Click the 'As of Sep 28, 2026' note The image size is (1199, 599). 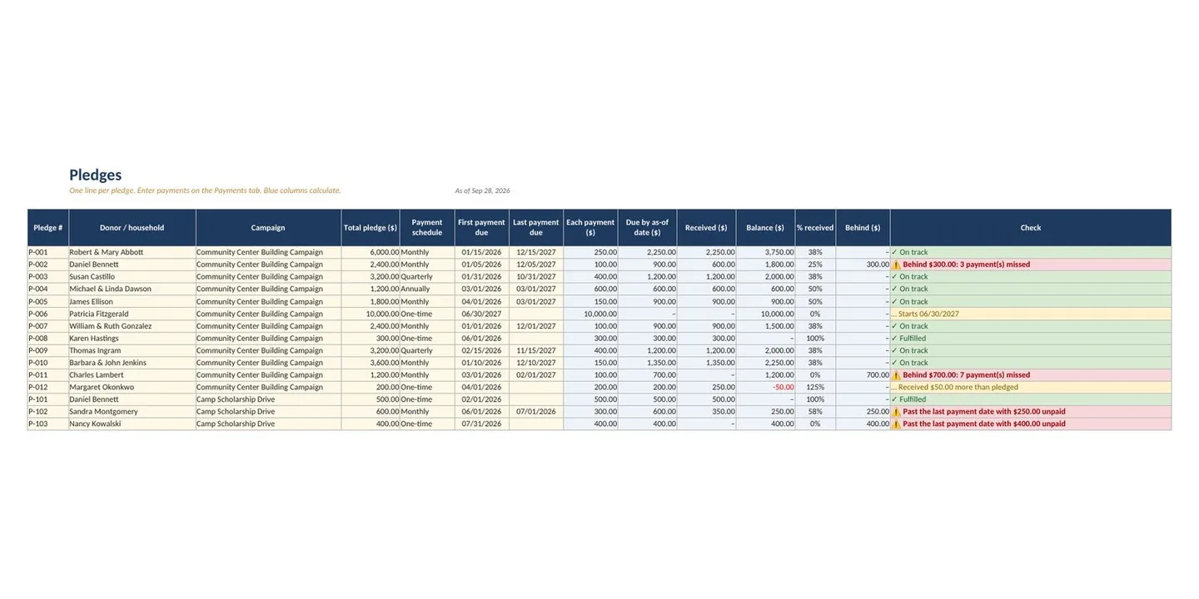[483, 191]
